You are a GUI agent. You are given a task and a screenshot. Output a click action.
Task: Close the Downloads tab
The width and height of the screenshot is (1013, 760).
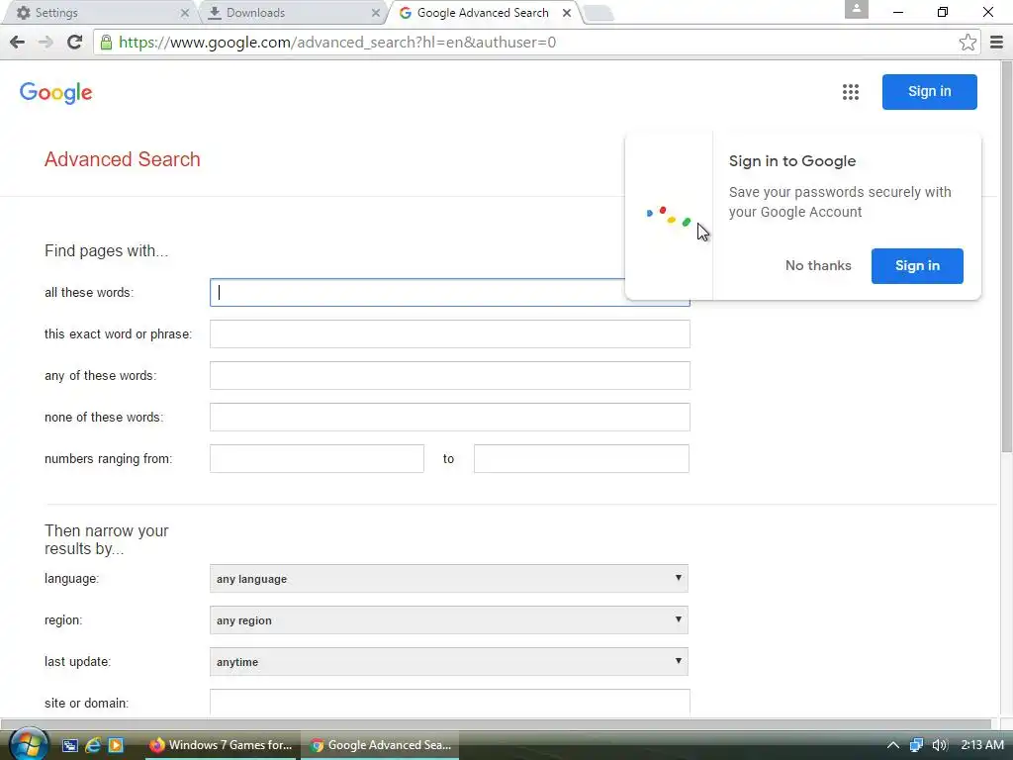375,13
